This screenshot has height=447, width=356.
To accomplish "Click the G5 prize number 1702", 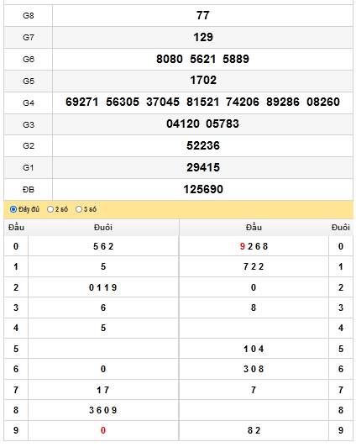I will (203, 80).
